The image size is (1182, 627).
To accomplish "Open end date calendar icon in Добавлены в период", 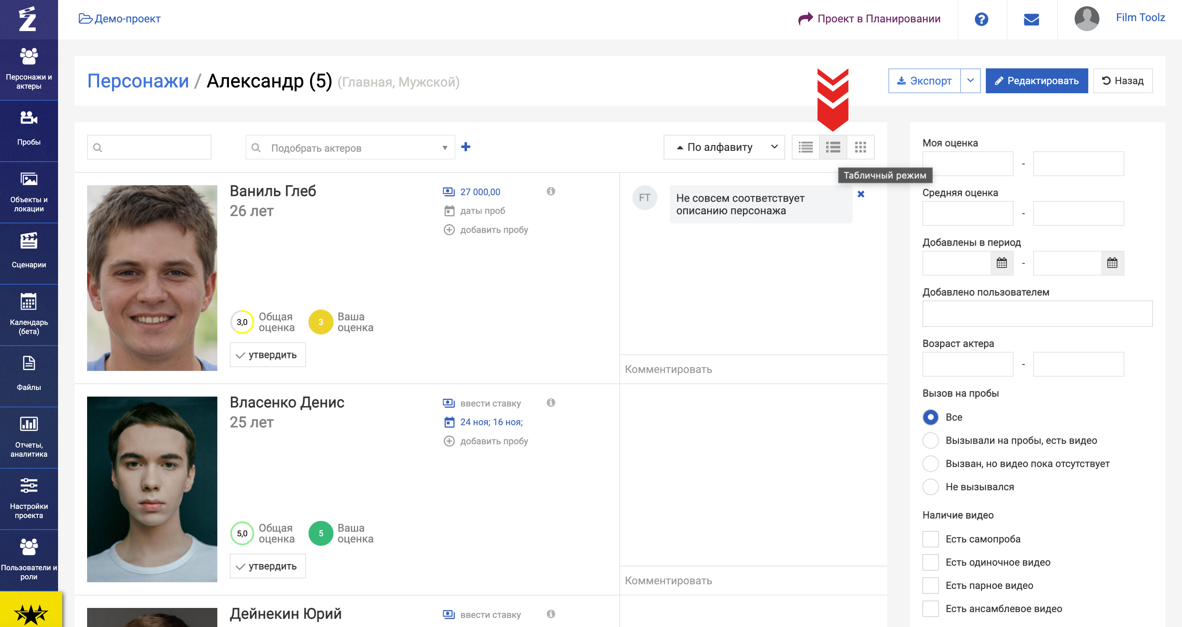I will [x=1112, y=263].
